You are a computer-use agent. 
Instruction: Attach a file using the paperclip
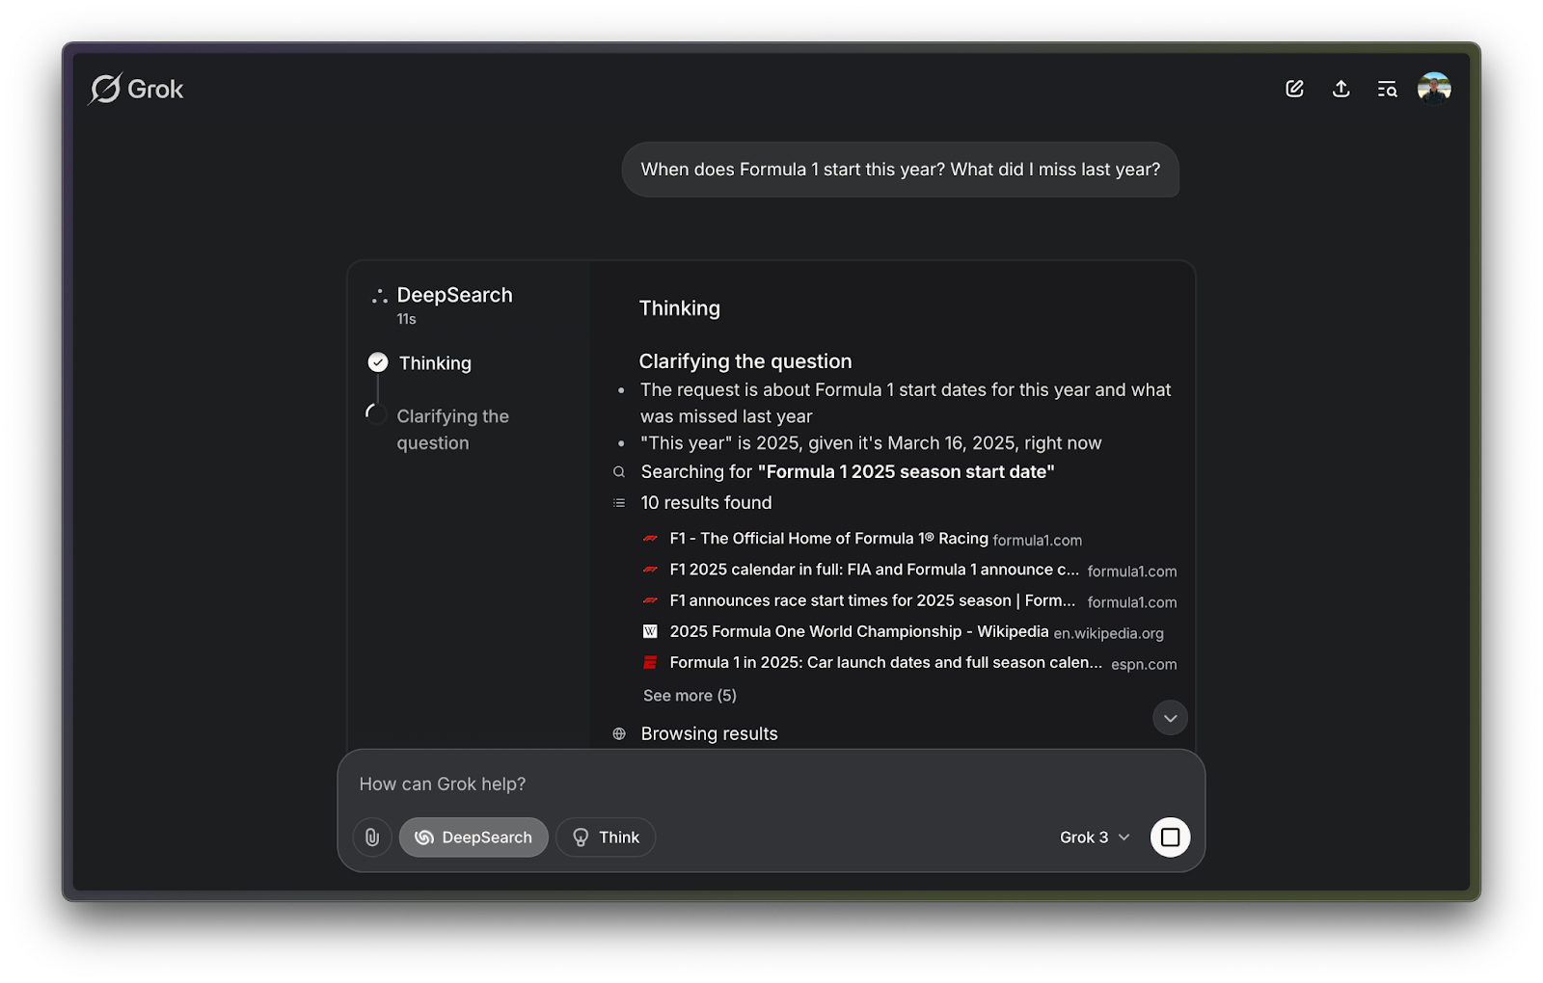coord(372,837)
